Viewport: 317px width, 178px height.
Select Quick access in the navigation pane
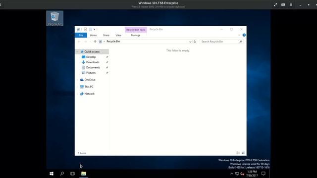[92, 51]
